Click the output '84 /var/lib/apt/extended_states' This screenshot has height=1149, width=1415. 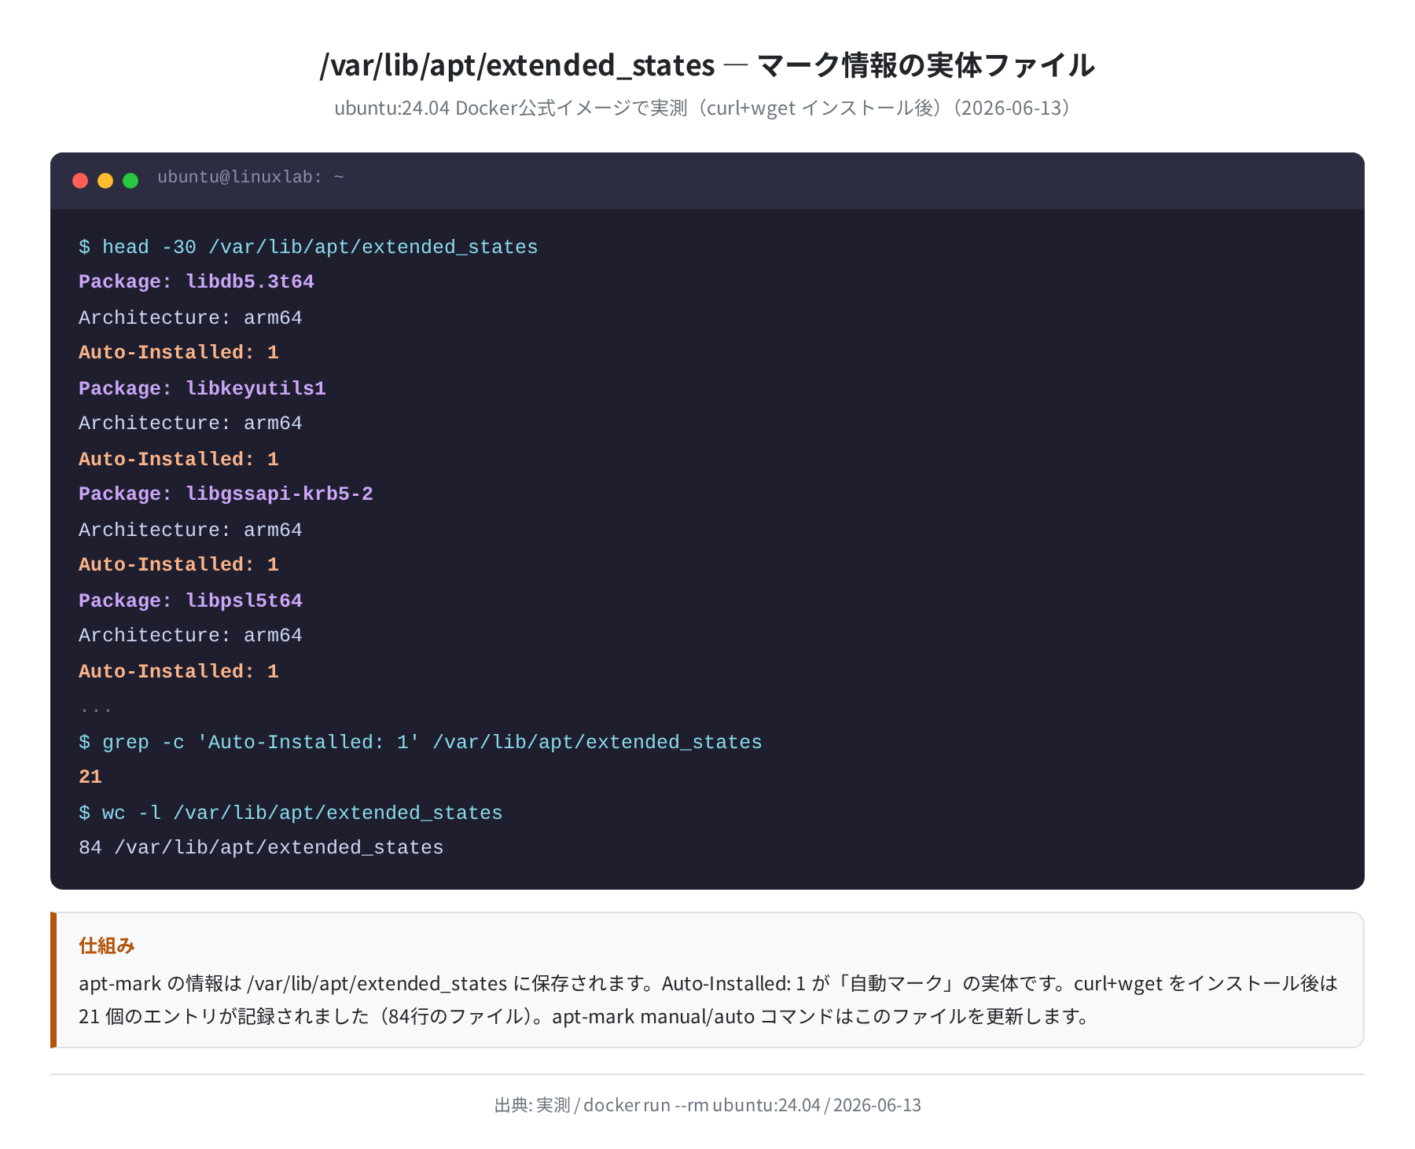[x=261, y=847]
